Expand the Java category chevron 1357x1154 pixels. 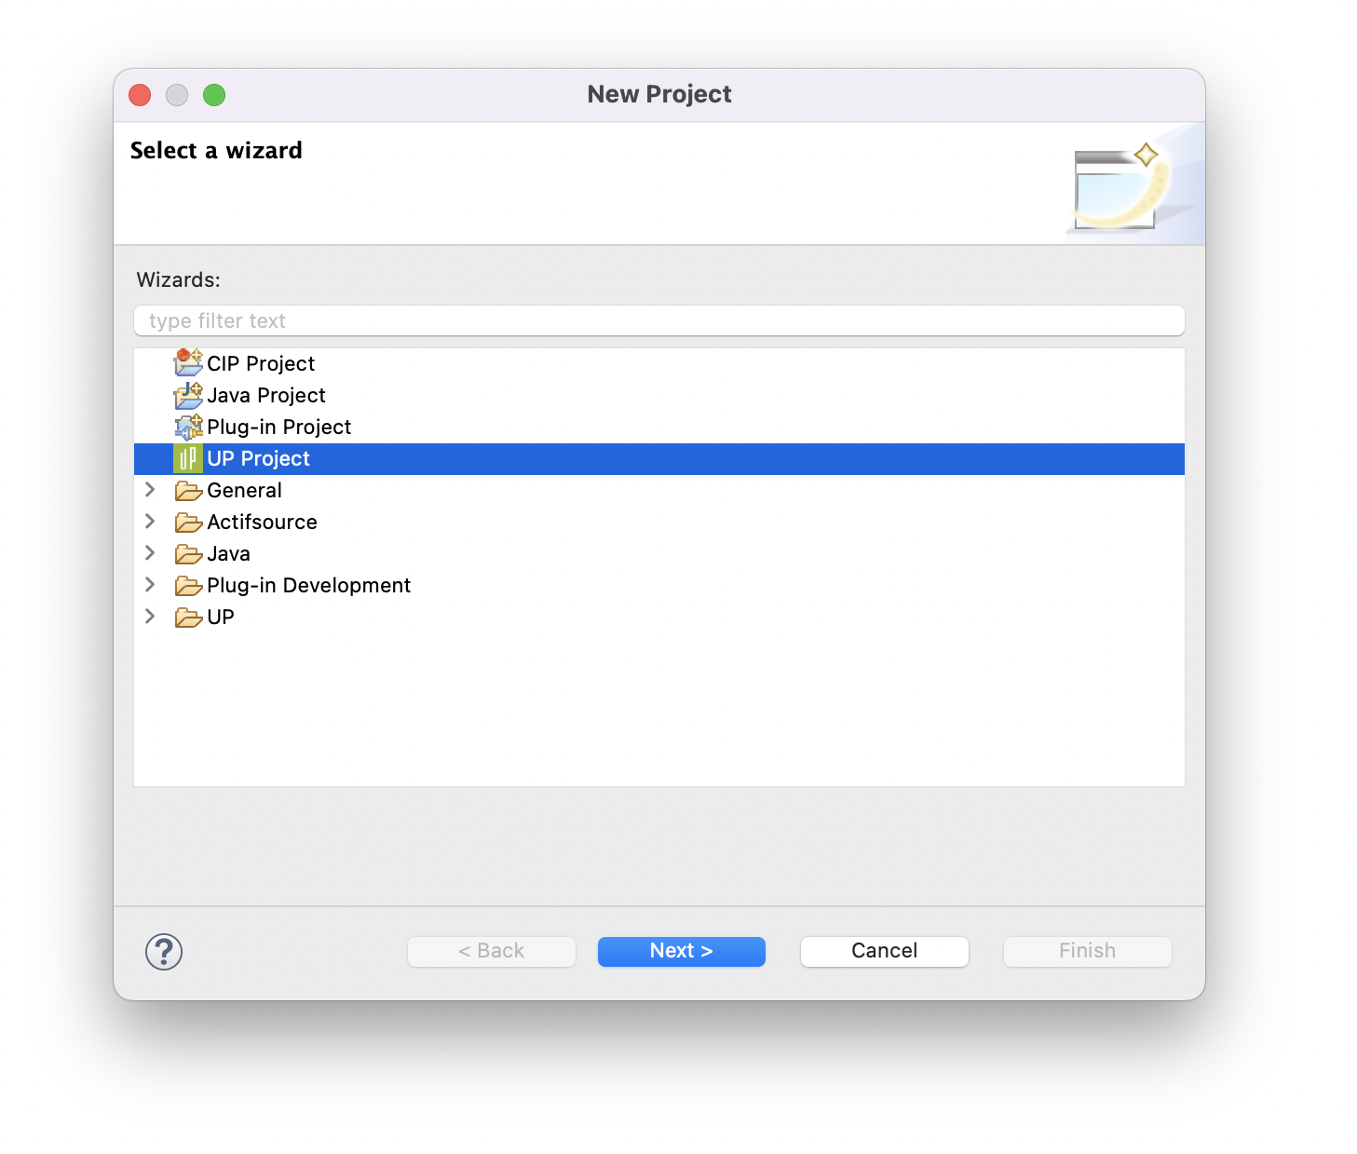pos(150,553)
